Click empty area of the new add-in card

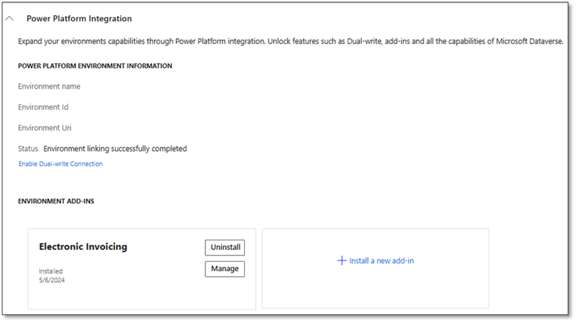[375, 290]
